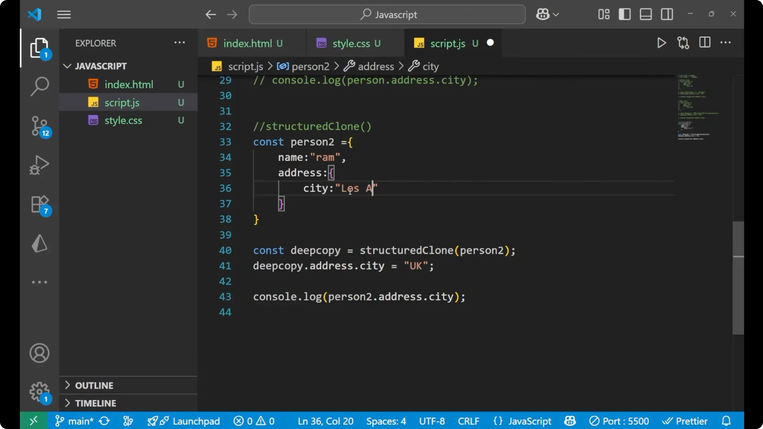Split the editor to the right
This screenshot has width=763, height=429.
click(x=705, y=43)
